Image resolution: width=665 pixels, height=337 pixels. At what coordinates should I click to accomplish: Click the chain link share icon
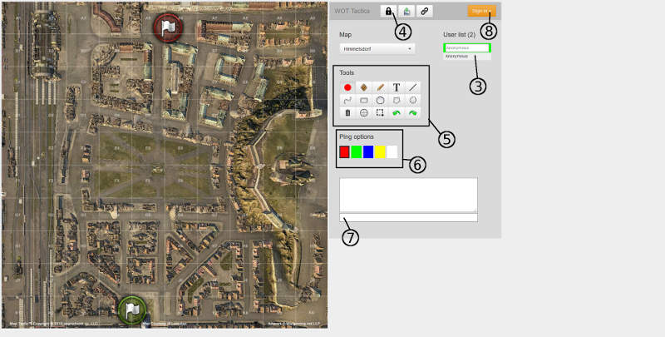click(425, 11)
